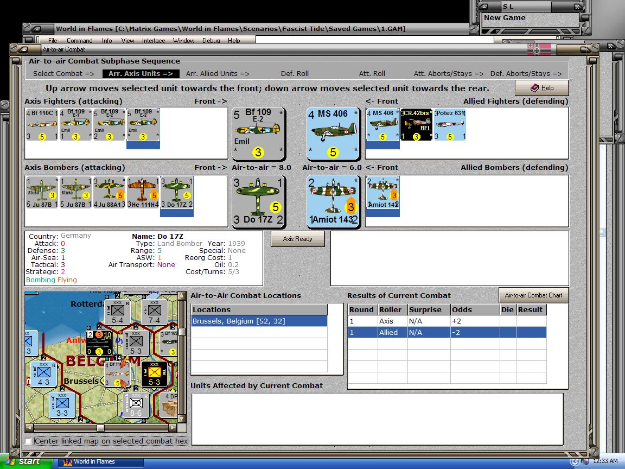Open the Help menu in menu bar
Image resolution: width=625 pixels, height=469 pixels.
point(234,41)
